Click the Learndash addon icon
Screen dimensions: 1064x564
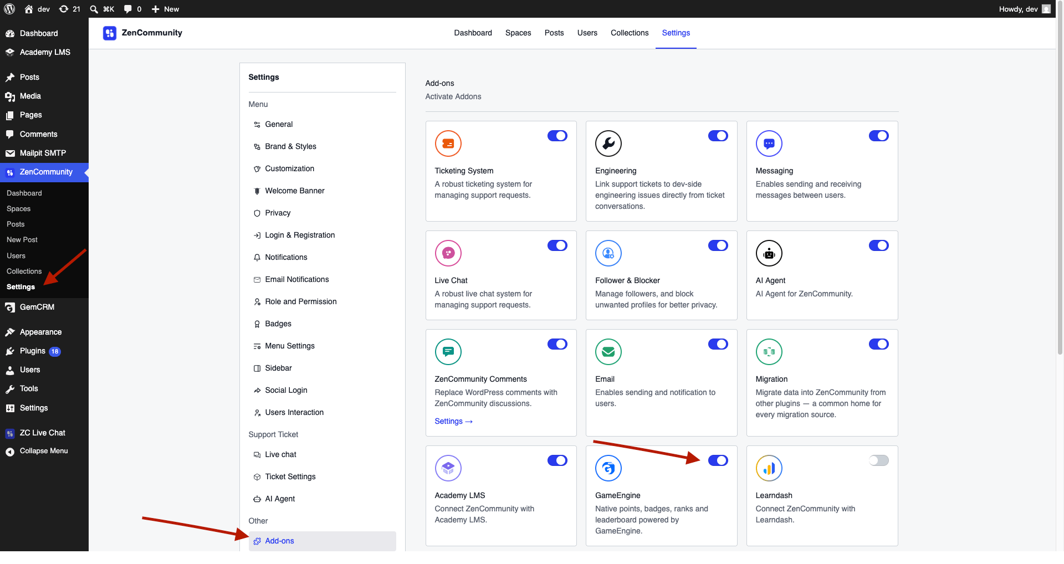[x=769, y=468]
